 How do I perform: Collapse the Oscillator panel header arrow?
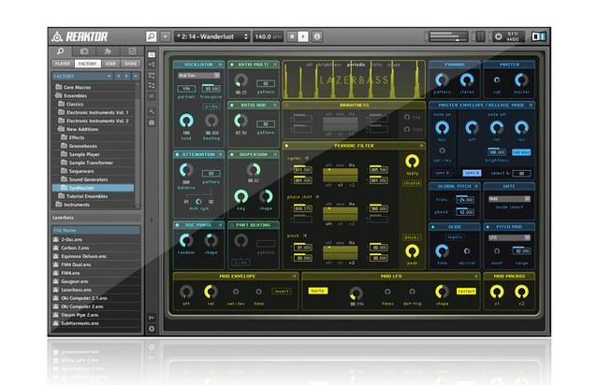pos(220,64)
